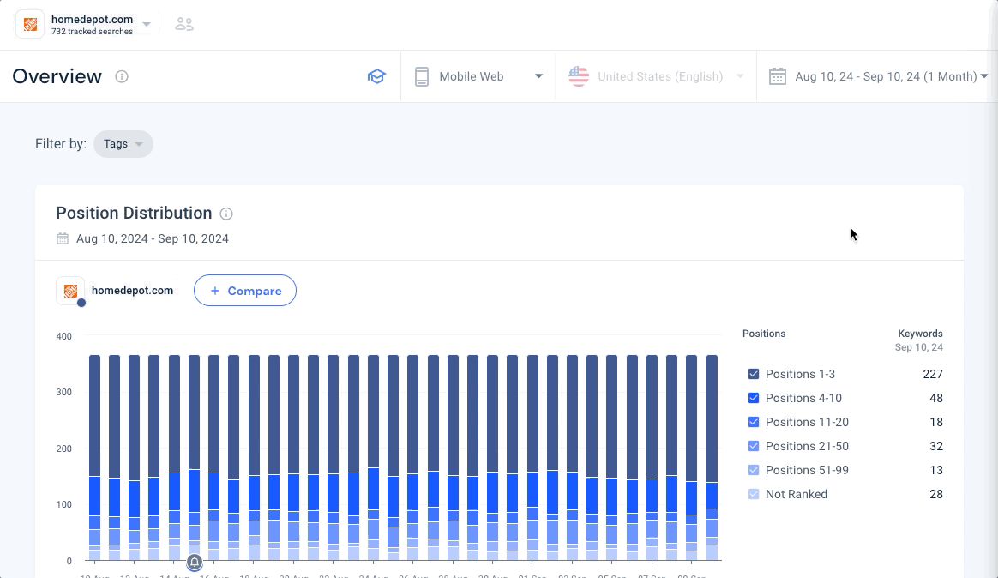Open the Aug 10, 24 - Sep 10, 24 date dropdown
This screenshot has width=998, height=578.
click(878, 76)
